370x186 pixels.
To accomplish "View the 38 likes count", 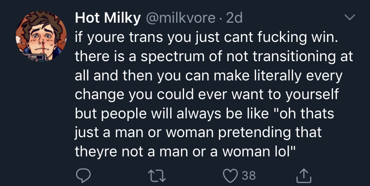I will click(249, 176).
